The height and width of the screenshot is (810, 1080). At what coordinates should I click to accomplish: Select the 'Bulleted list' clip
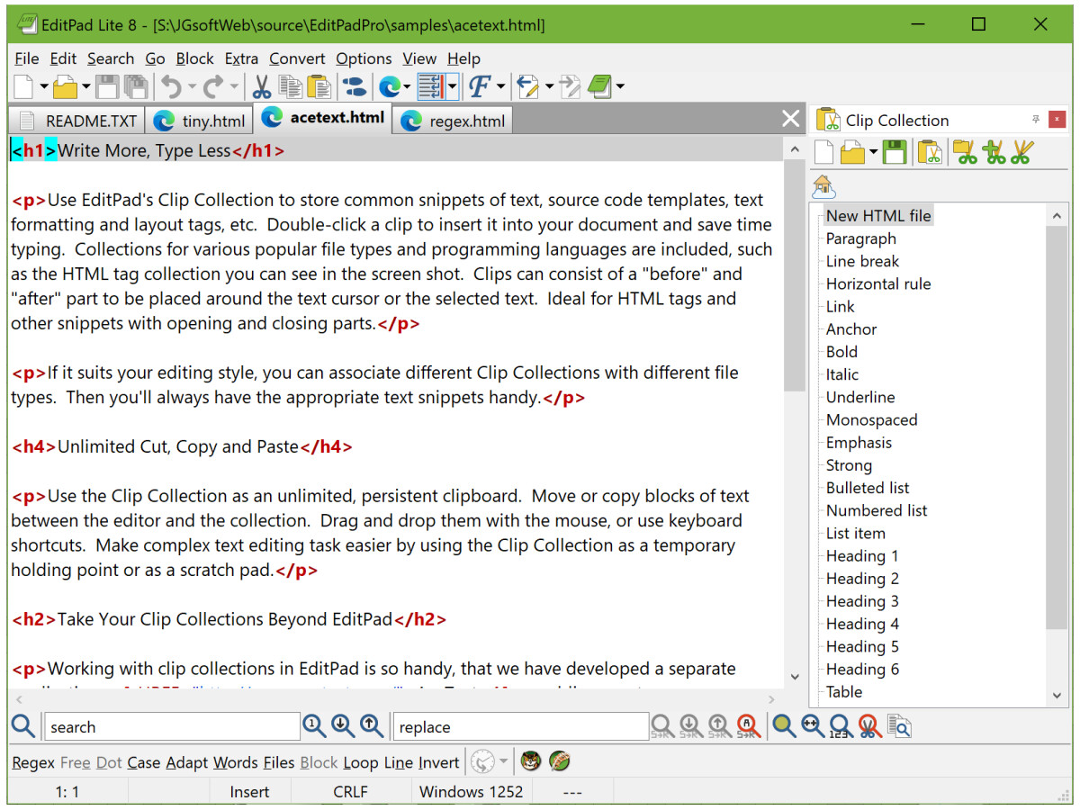pyautogui.click(x=868, y=488)
